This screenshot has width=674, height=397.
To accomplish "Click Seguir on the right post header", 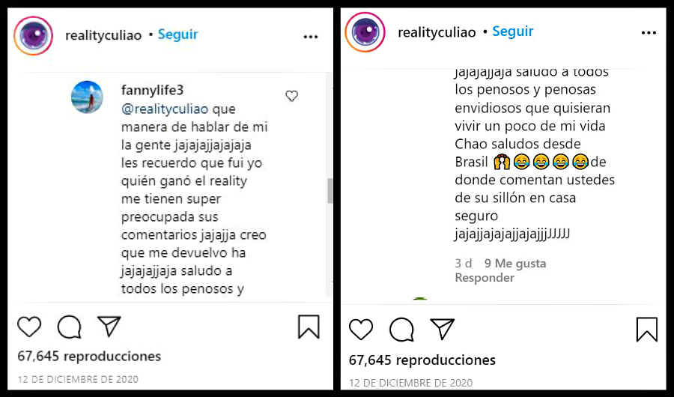I will coord(513,31).
